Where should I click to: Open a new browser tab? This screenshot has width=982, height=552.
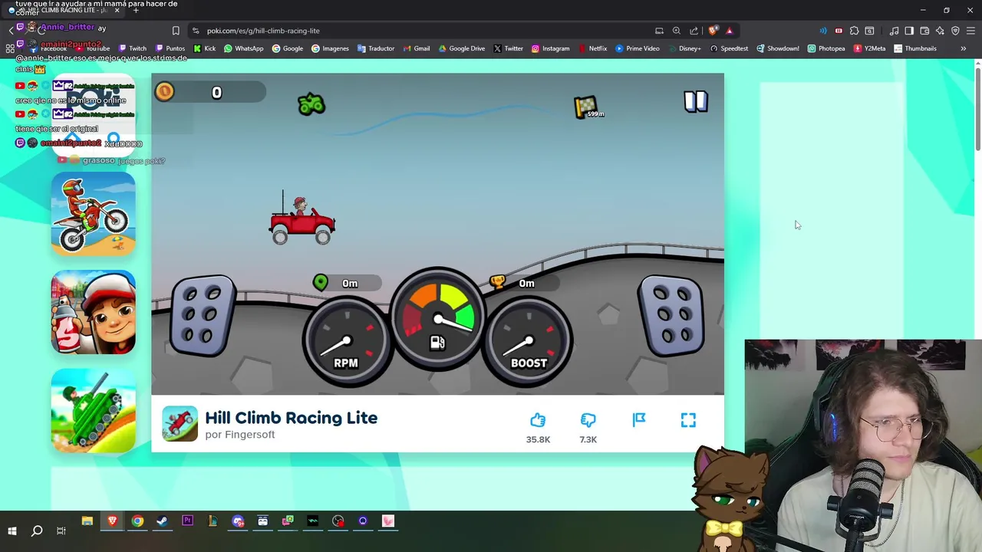pos(136,10)
